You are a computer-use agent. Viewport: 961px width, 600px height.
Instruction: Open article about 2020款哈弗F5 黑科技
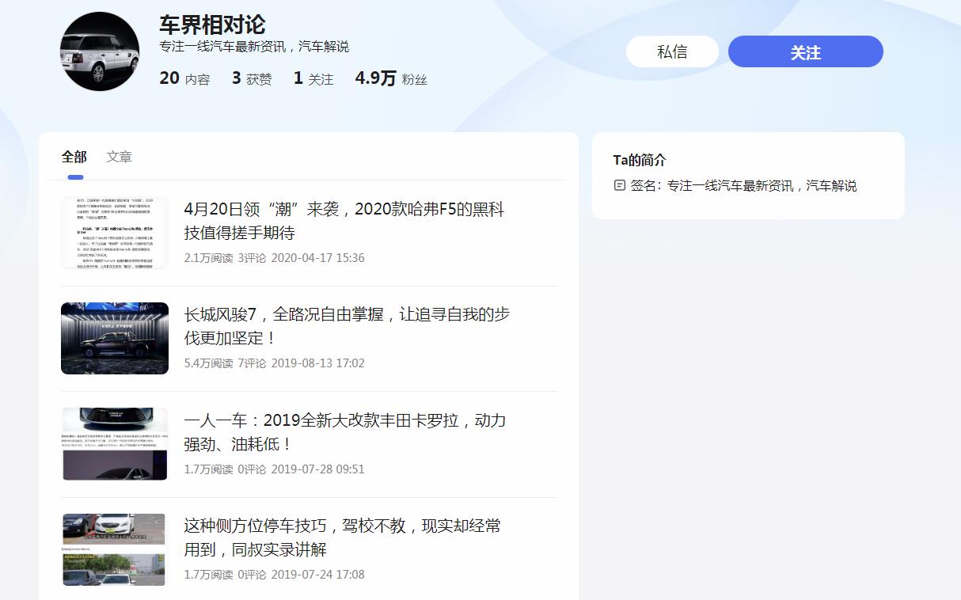pos(344,221)
